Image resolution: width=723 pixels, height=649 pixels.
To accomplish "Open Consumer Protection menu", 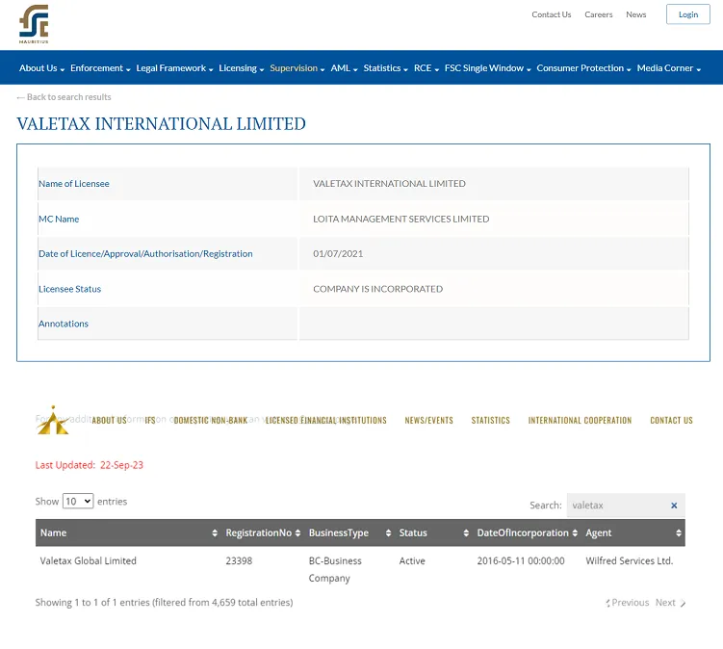I will 583,68.
